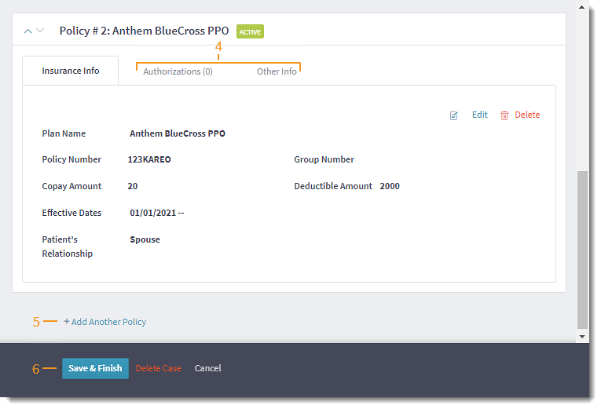Click the Edit link
This screenshot has height=409, width=601.
(x=479, y=115)
